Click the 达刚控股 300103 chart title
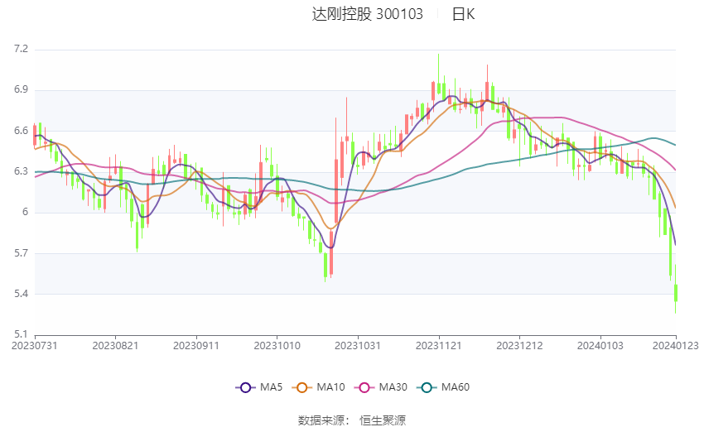This screenshot has width=704, height=427. (x=367, y=14)
